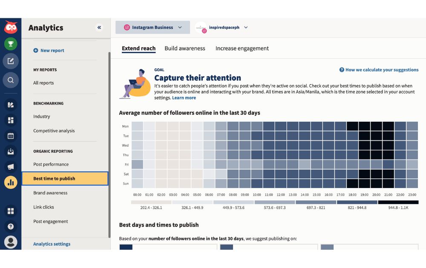Open the Instagram Business network dropdown
This screenshot has width=426, height=268.
click(x=153, y=28)
